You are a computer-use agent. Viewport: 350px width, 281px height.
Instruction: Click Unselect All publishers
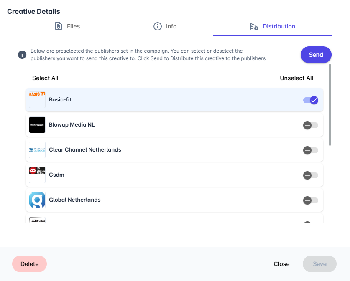tap(296, 78)
